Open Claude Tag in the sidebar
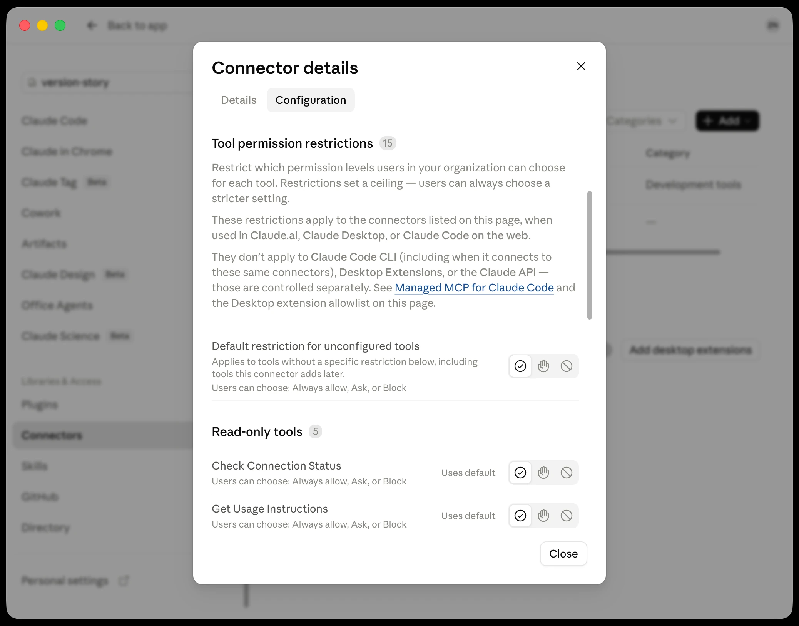This screenshot has width=799, height=626. [x=49, y=182]
